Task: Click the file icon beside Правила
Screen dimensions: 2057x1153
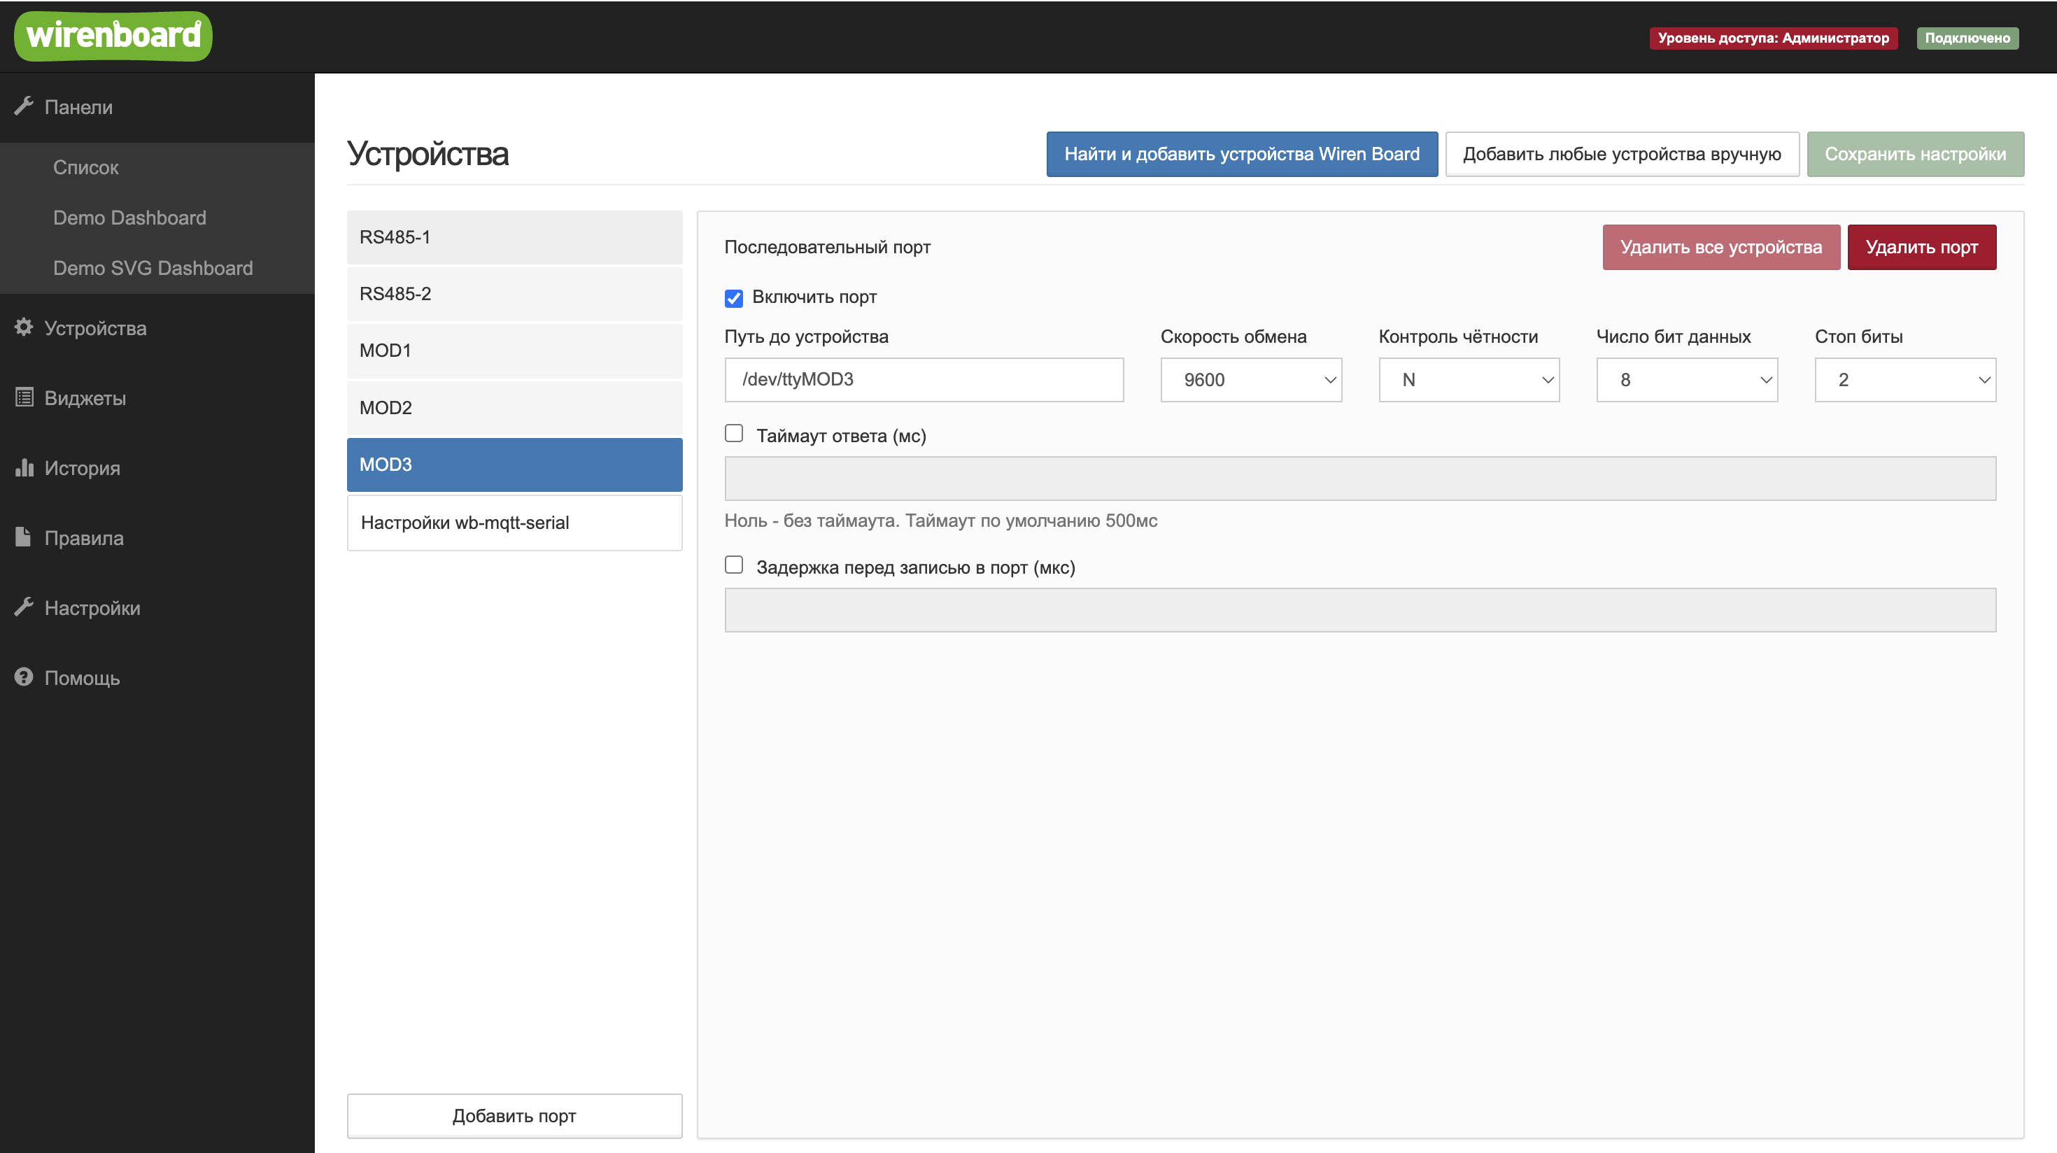Action: tap(24, 537)
